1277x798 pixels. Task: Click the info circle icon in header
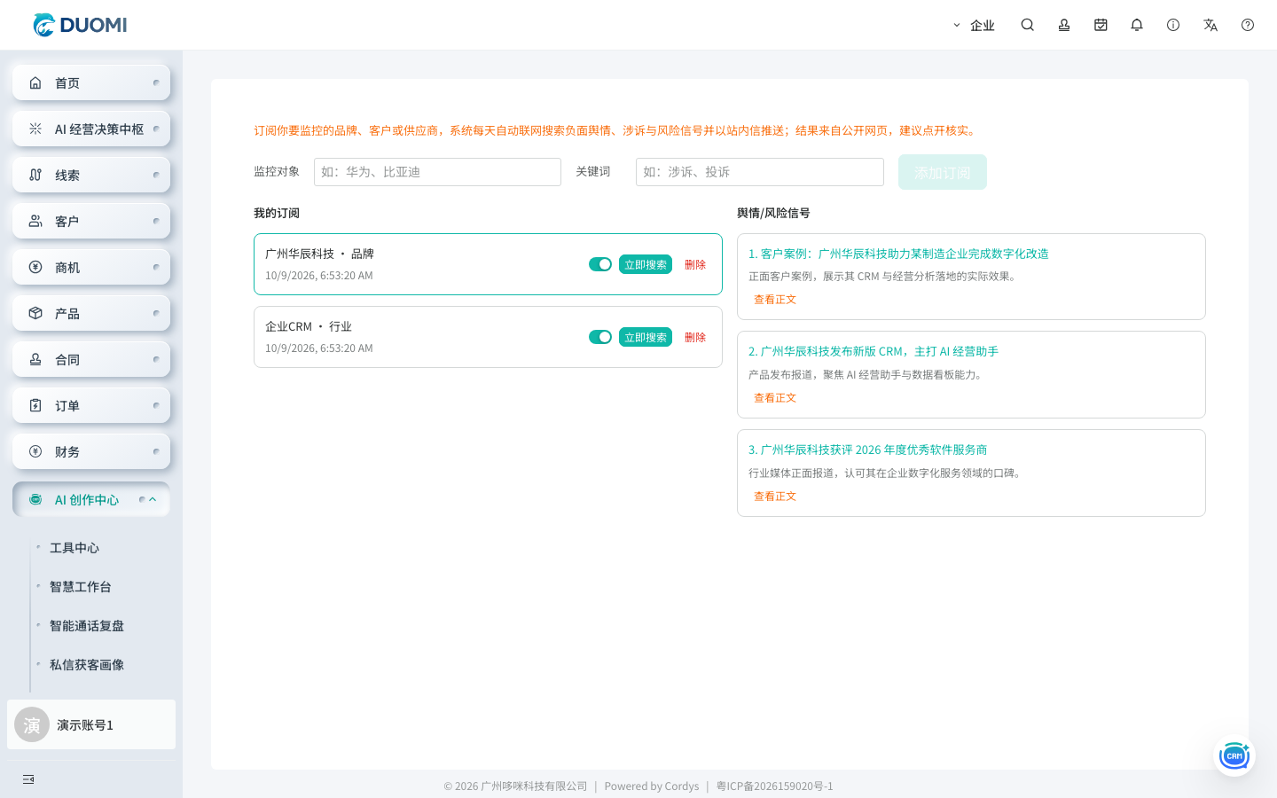pyautogui.click(x=1173, y=25)
